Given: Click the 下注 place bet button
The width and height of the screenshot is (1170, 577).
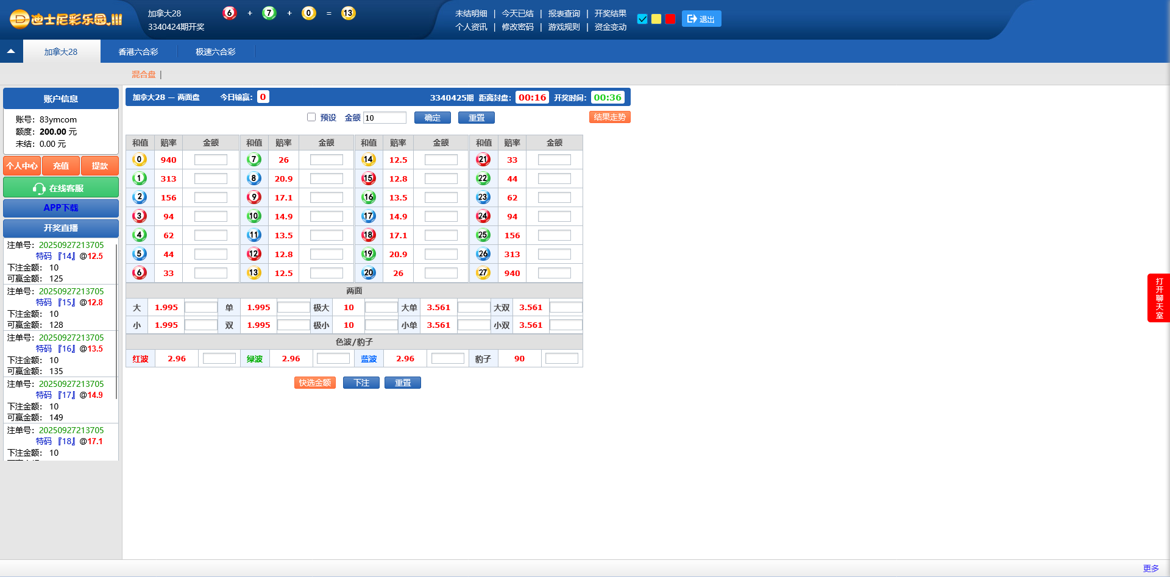Looking at the screenshot, I should point(361,383).
